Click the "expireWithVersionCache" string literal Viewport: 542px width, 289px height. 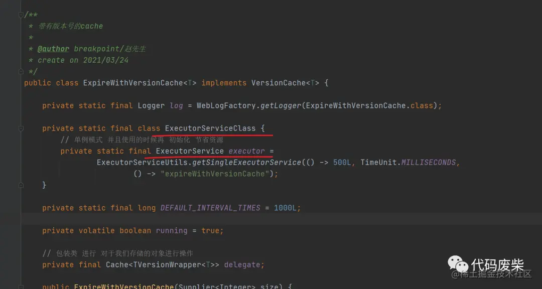215,174
